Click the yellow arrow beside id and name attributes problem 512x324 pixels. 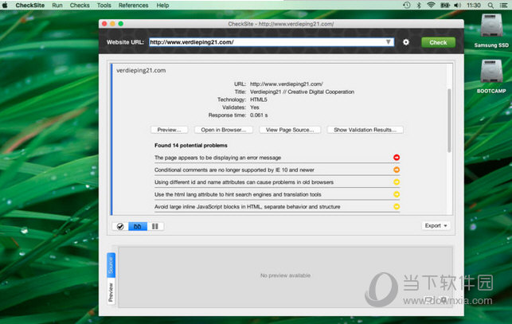397,182
